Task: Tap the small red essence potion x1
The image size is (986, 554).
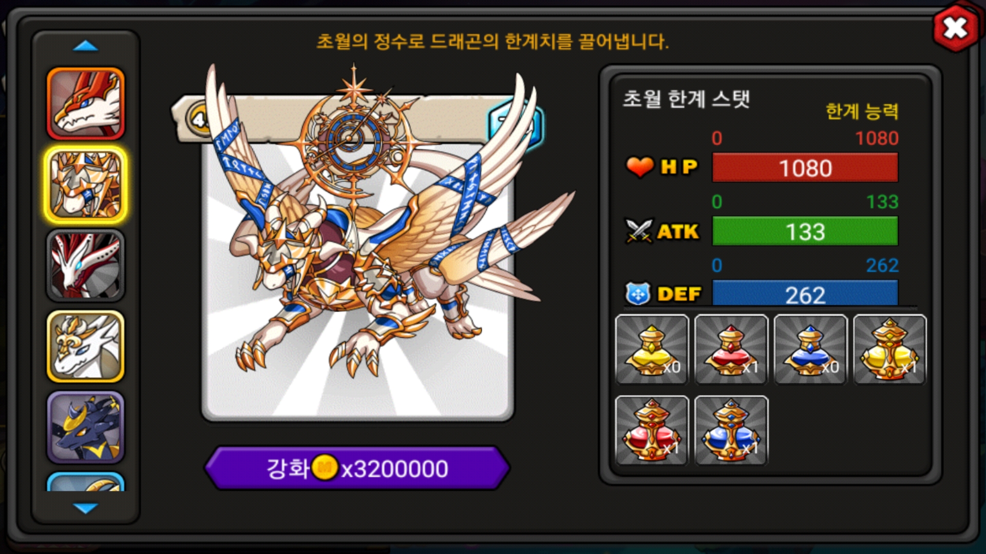Action: [731, 349]
